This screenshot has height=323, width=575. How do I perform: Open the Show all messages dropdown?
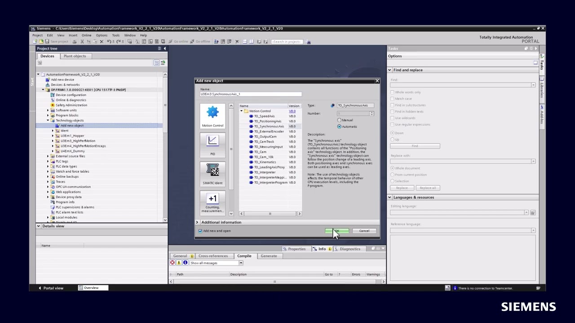pyautogui.click(x=241, y=263)
